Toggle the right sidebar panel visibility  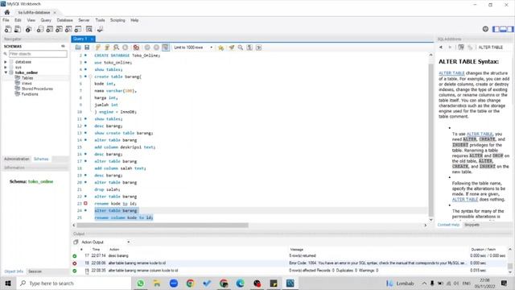pos(510,29)
